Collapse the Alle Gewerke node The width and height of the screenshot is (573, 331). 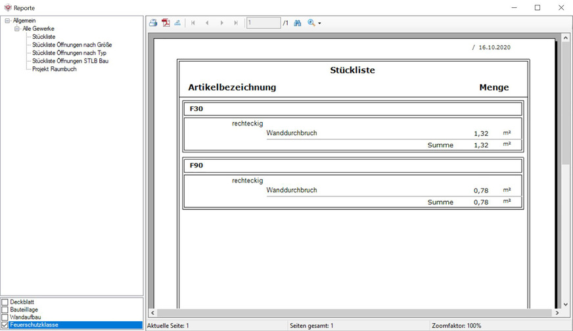(17, 29)
